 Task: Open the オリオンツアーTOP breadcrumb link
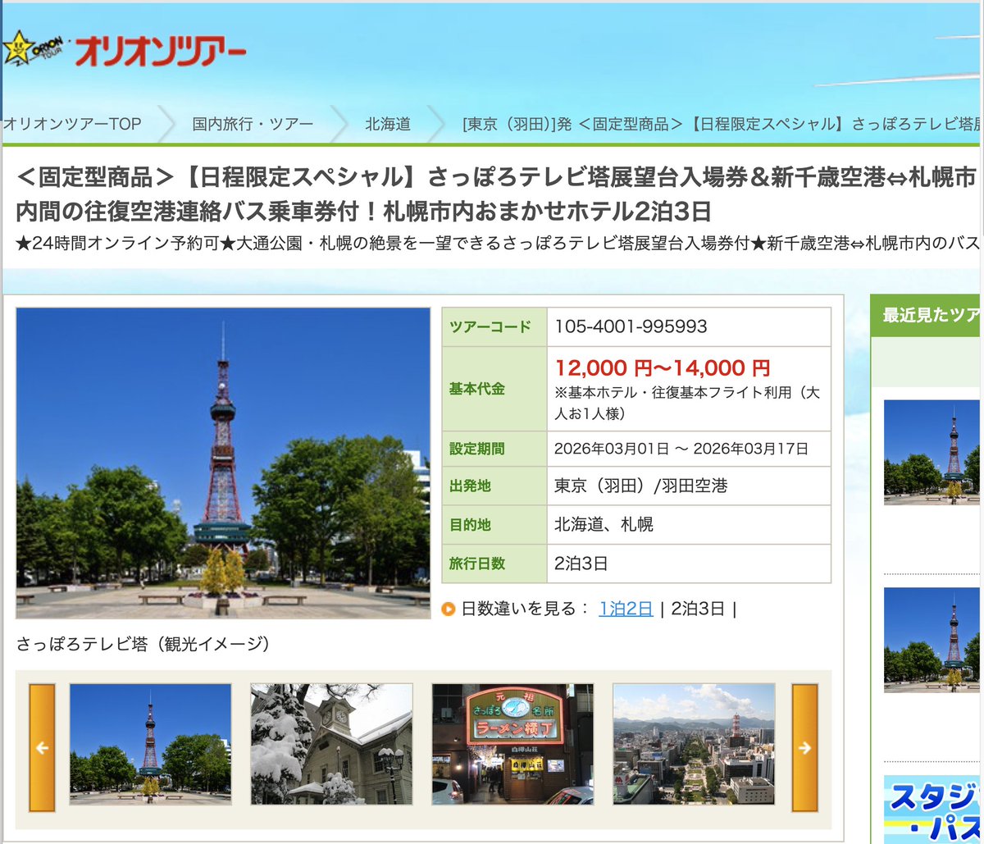[72, 124]
